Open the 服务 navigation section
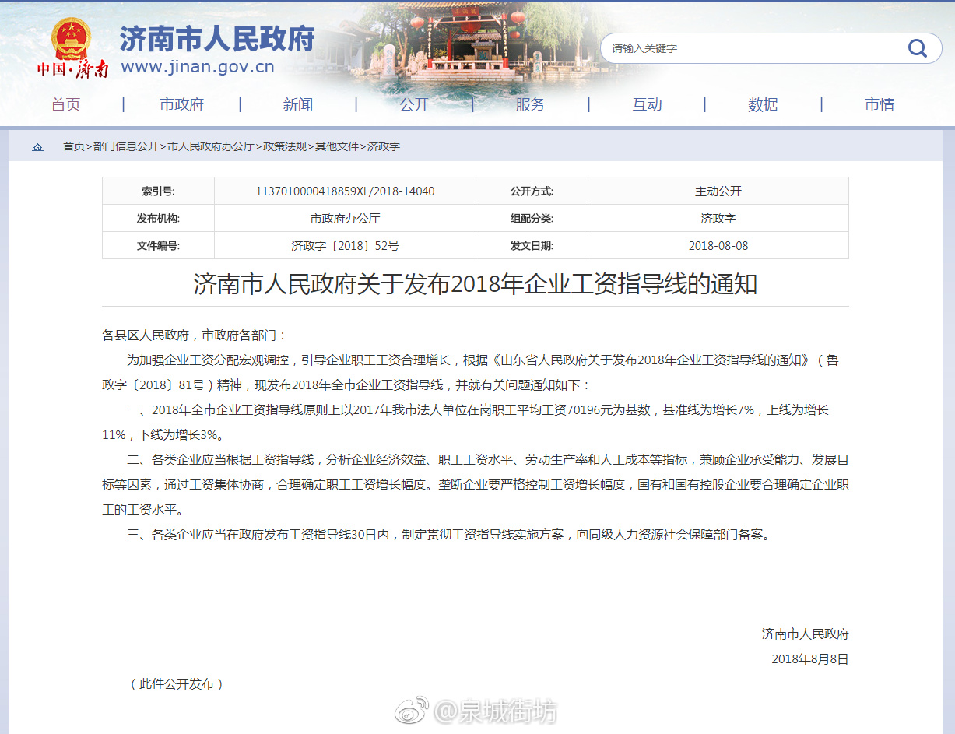 pyautogui.click(x=531, y=104)
